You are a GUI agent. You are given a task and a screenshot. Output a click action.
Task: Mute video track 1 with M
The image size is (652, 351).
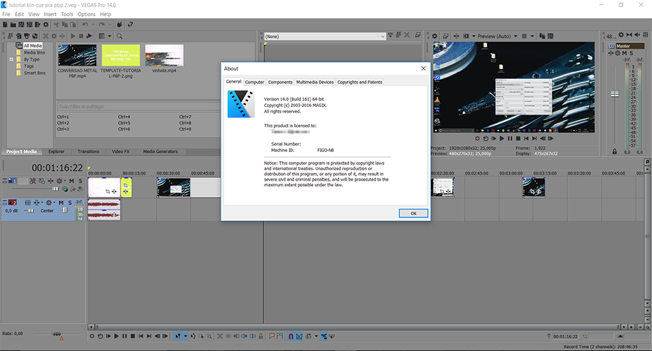71,181
